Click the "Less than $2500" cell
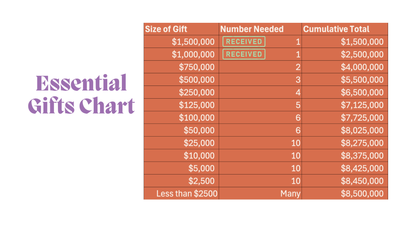 tap(187, 194)
